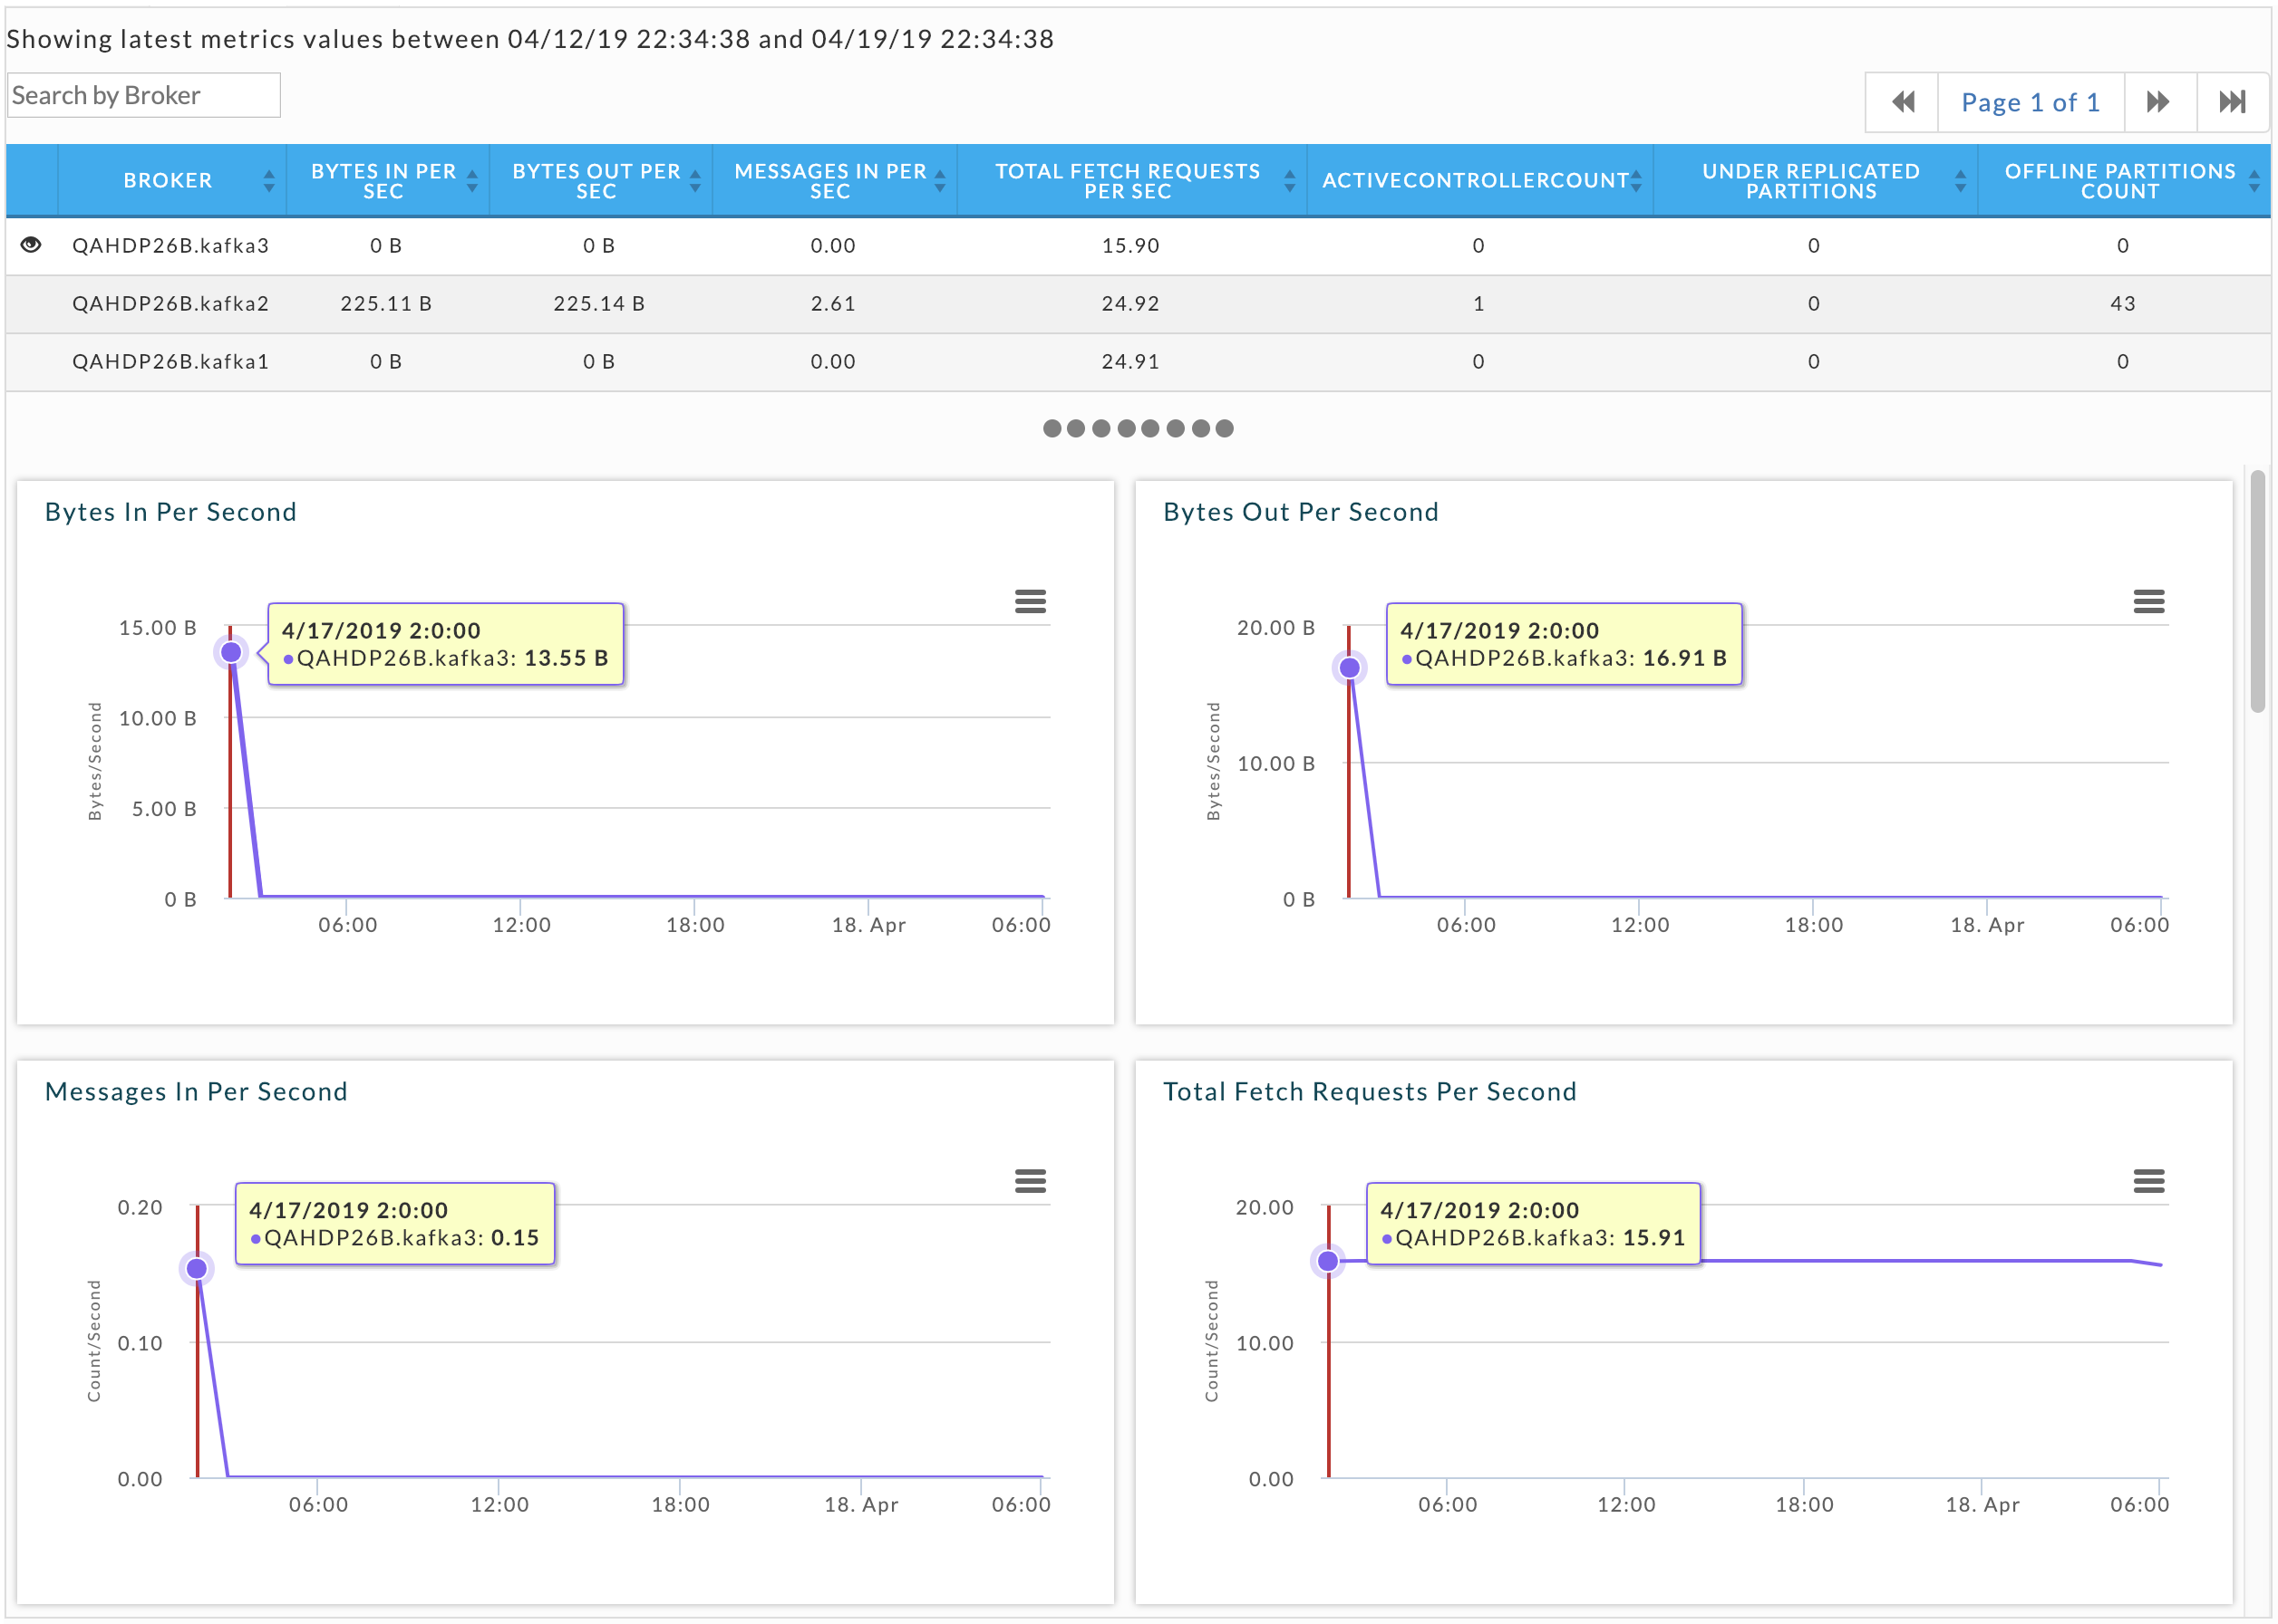Select the Search by Broker input field
Image resolution: width=2278 pixels, height=1624 pixels.
pos(146,95)
